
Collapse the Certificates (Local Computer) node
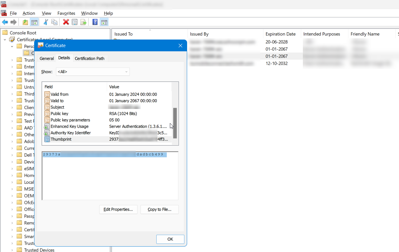pos(5,40)
